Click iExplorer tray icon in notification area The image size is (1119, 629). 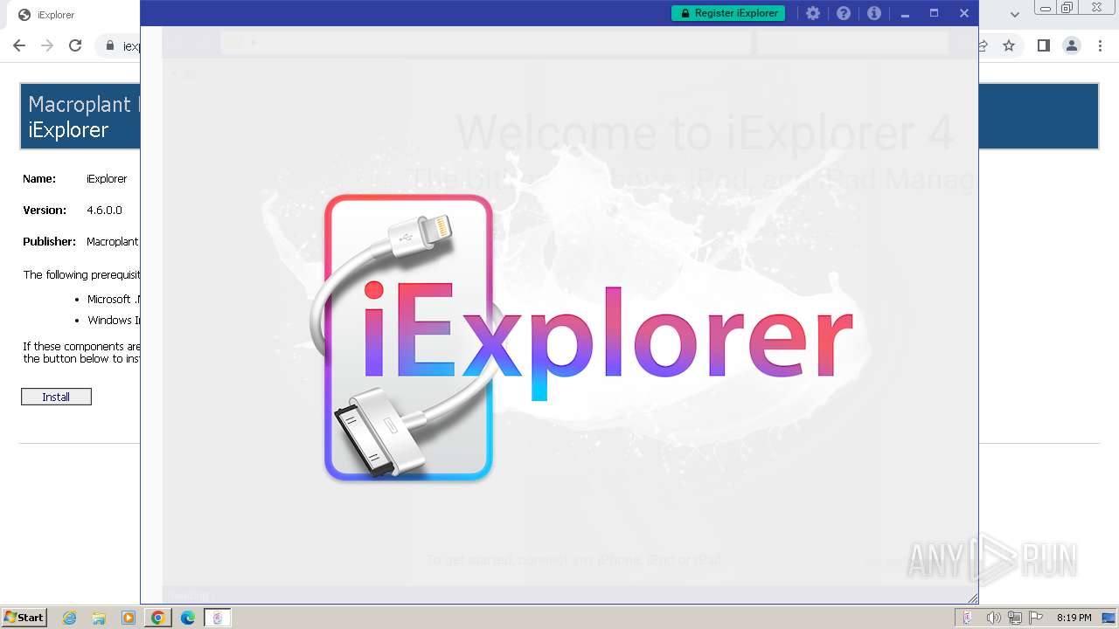pos(968,618)
